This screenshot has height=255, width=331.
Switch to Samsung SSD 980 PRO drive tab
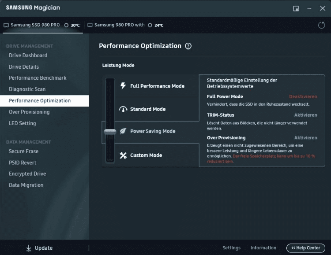pos(43,25)
